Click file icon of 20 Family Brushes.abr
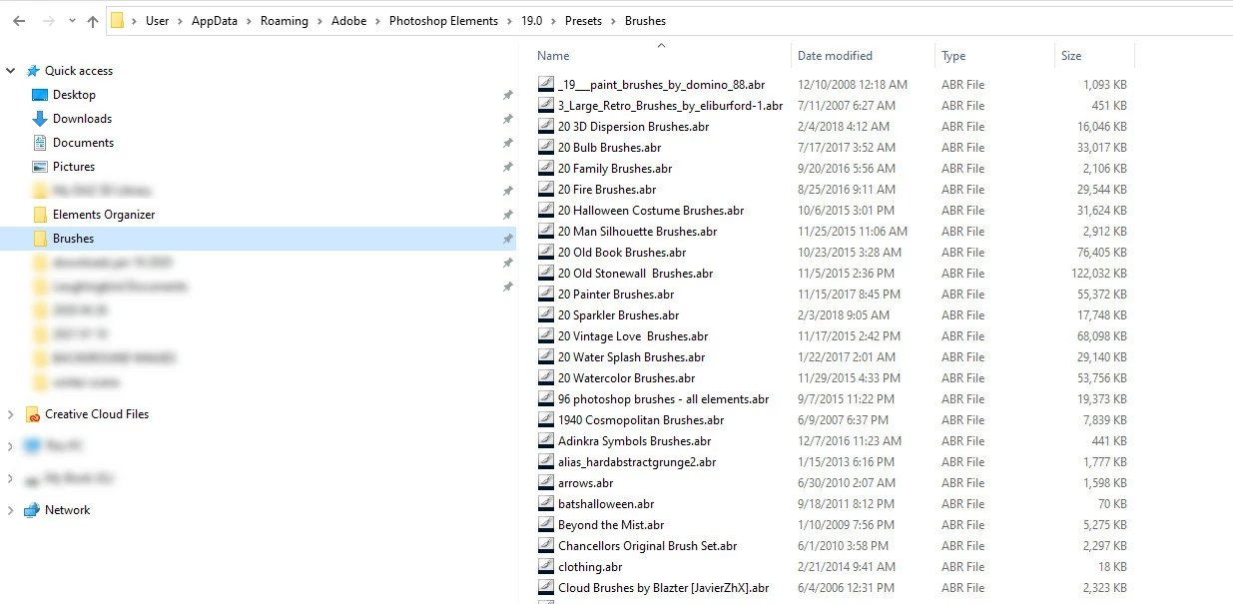Viewport: 1233px width, 604px height. coord(546,169)
